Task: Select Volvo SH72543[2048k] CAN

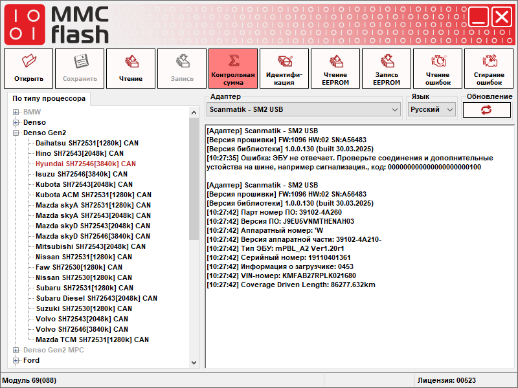Action: point(82,319)
